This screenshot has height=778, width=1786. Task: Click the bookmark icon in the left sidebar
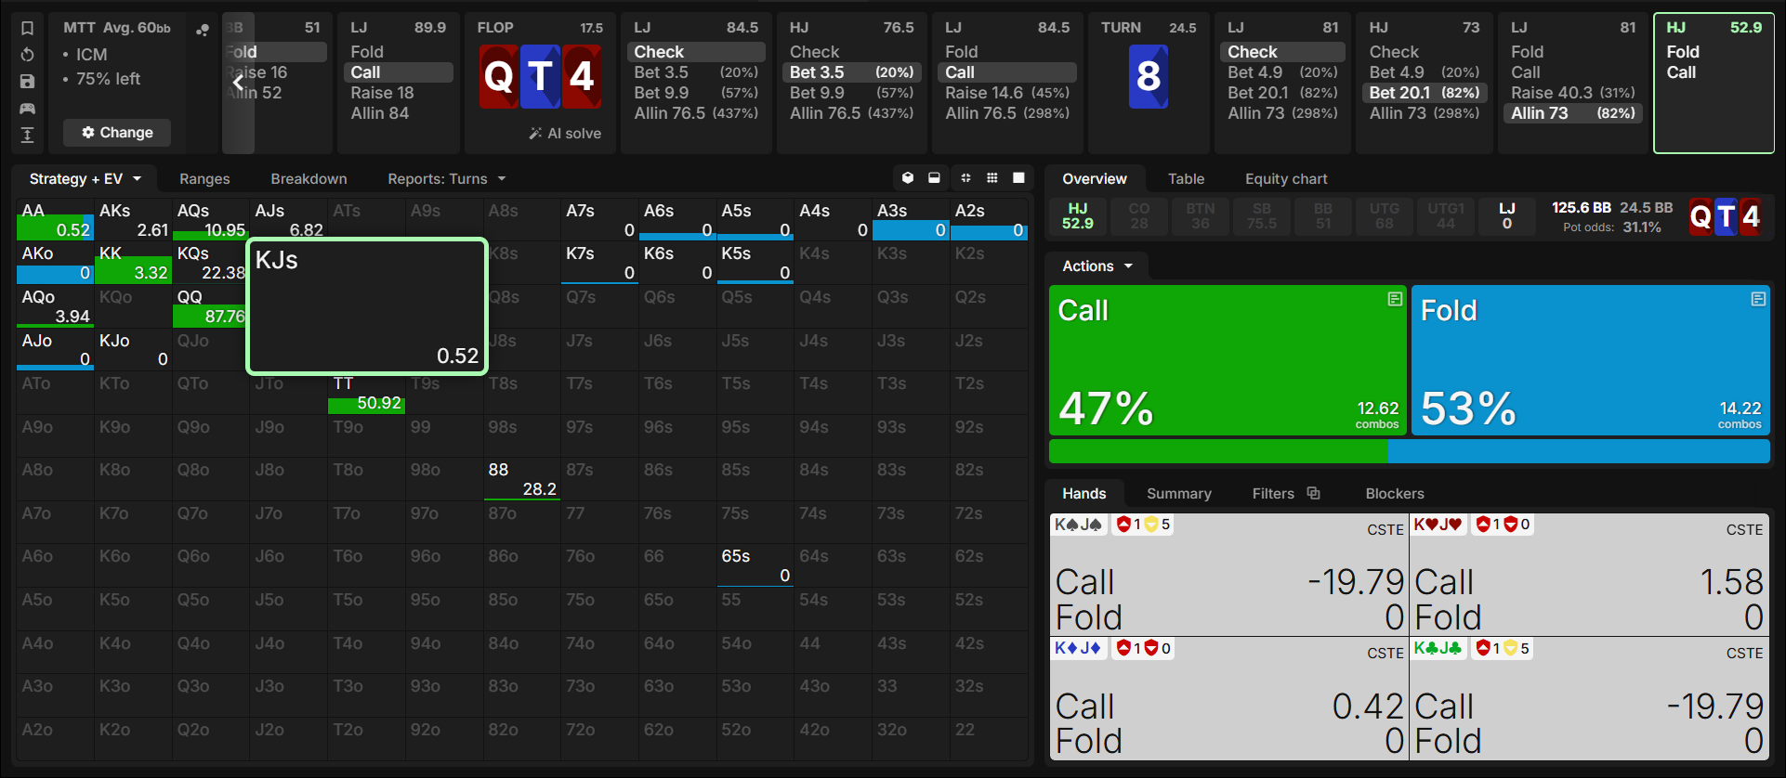click(27, 28)
